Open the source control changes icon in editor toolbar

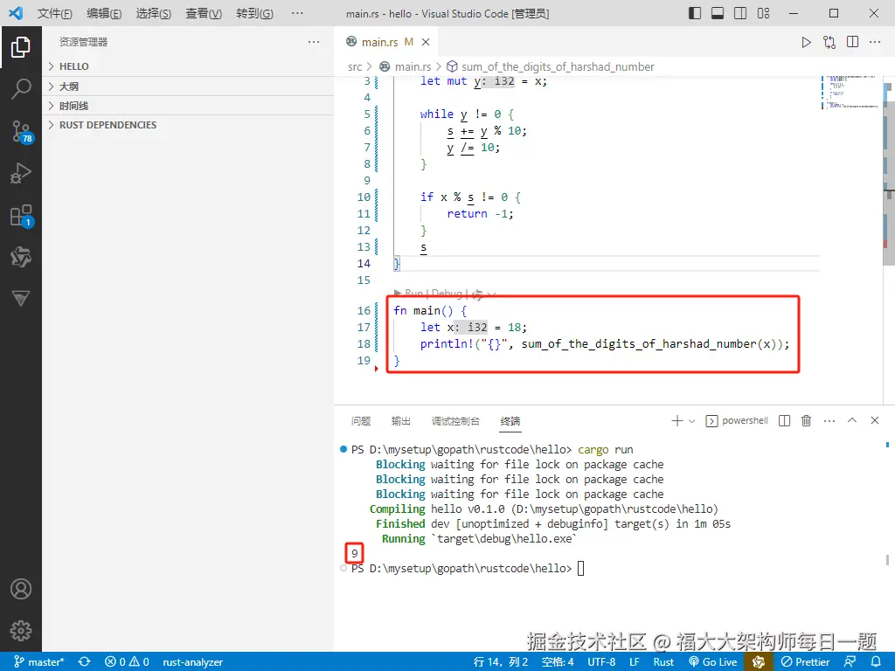[x=829, y=42]
